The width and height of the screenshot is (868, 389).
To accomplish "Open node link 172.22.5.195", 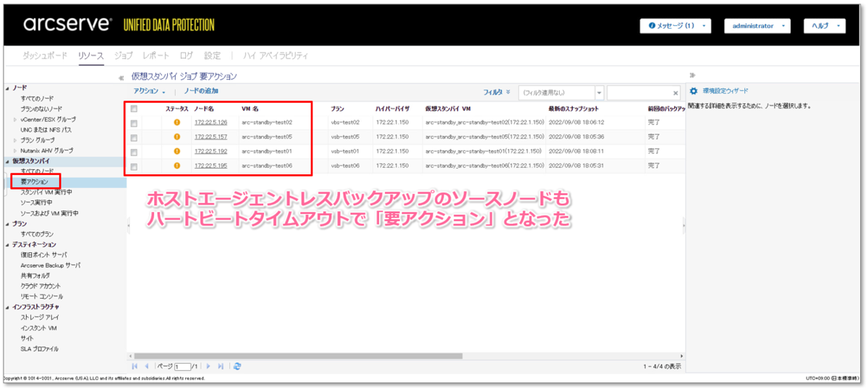I will point(210,166).
